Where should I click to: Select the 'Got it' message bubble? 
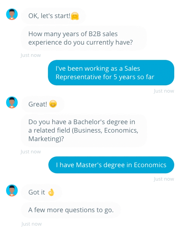[x=41, y=192]
